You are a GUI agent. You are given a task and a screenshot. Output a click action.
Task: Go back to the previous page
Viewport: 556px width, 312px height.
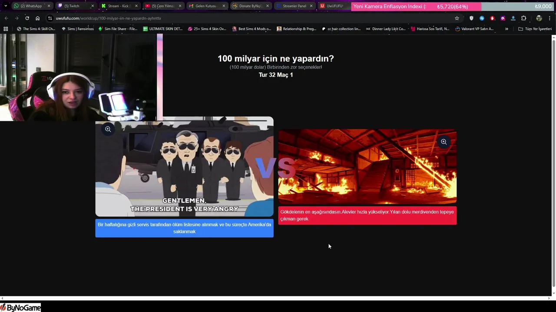6,18
